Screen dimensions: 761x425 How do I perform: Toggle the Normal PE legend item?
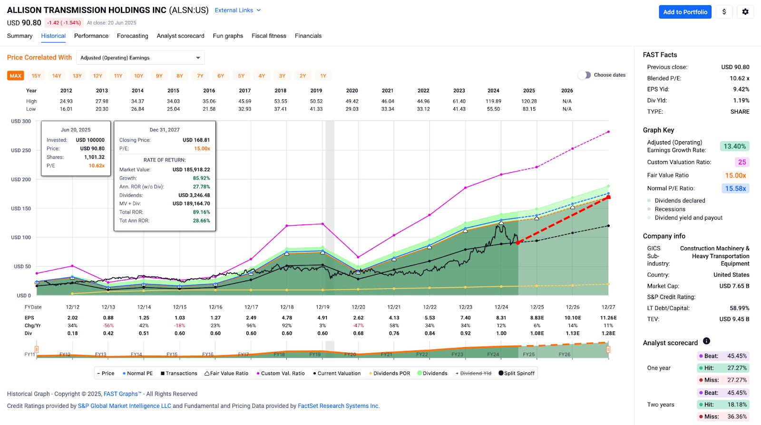pos(137,373)
